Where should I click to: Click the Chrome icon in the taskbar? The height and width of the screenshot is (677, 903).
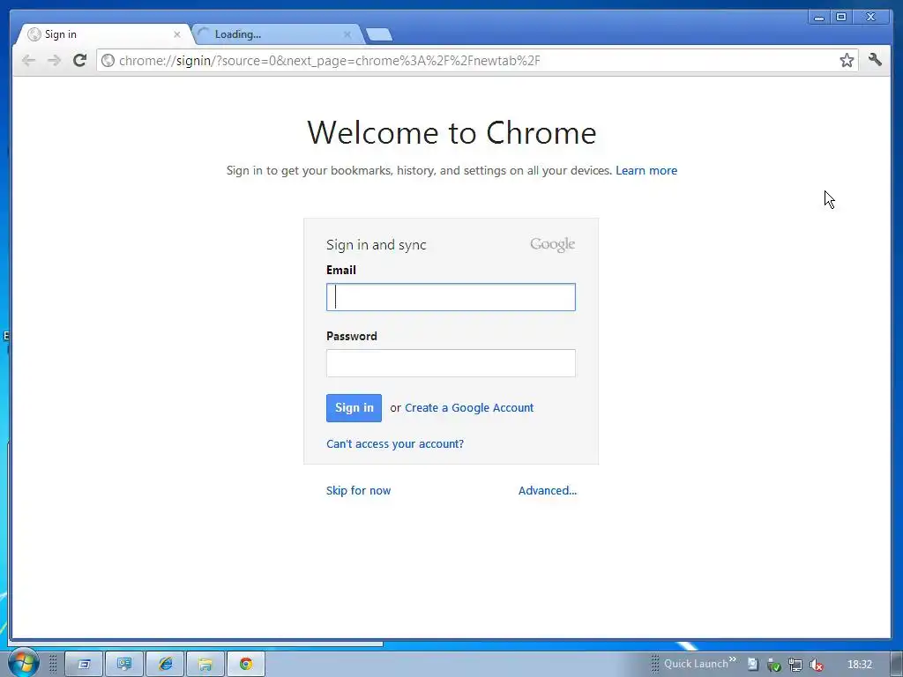click(x=246, y=665)
